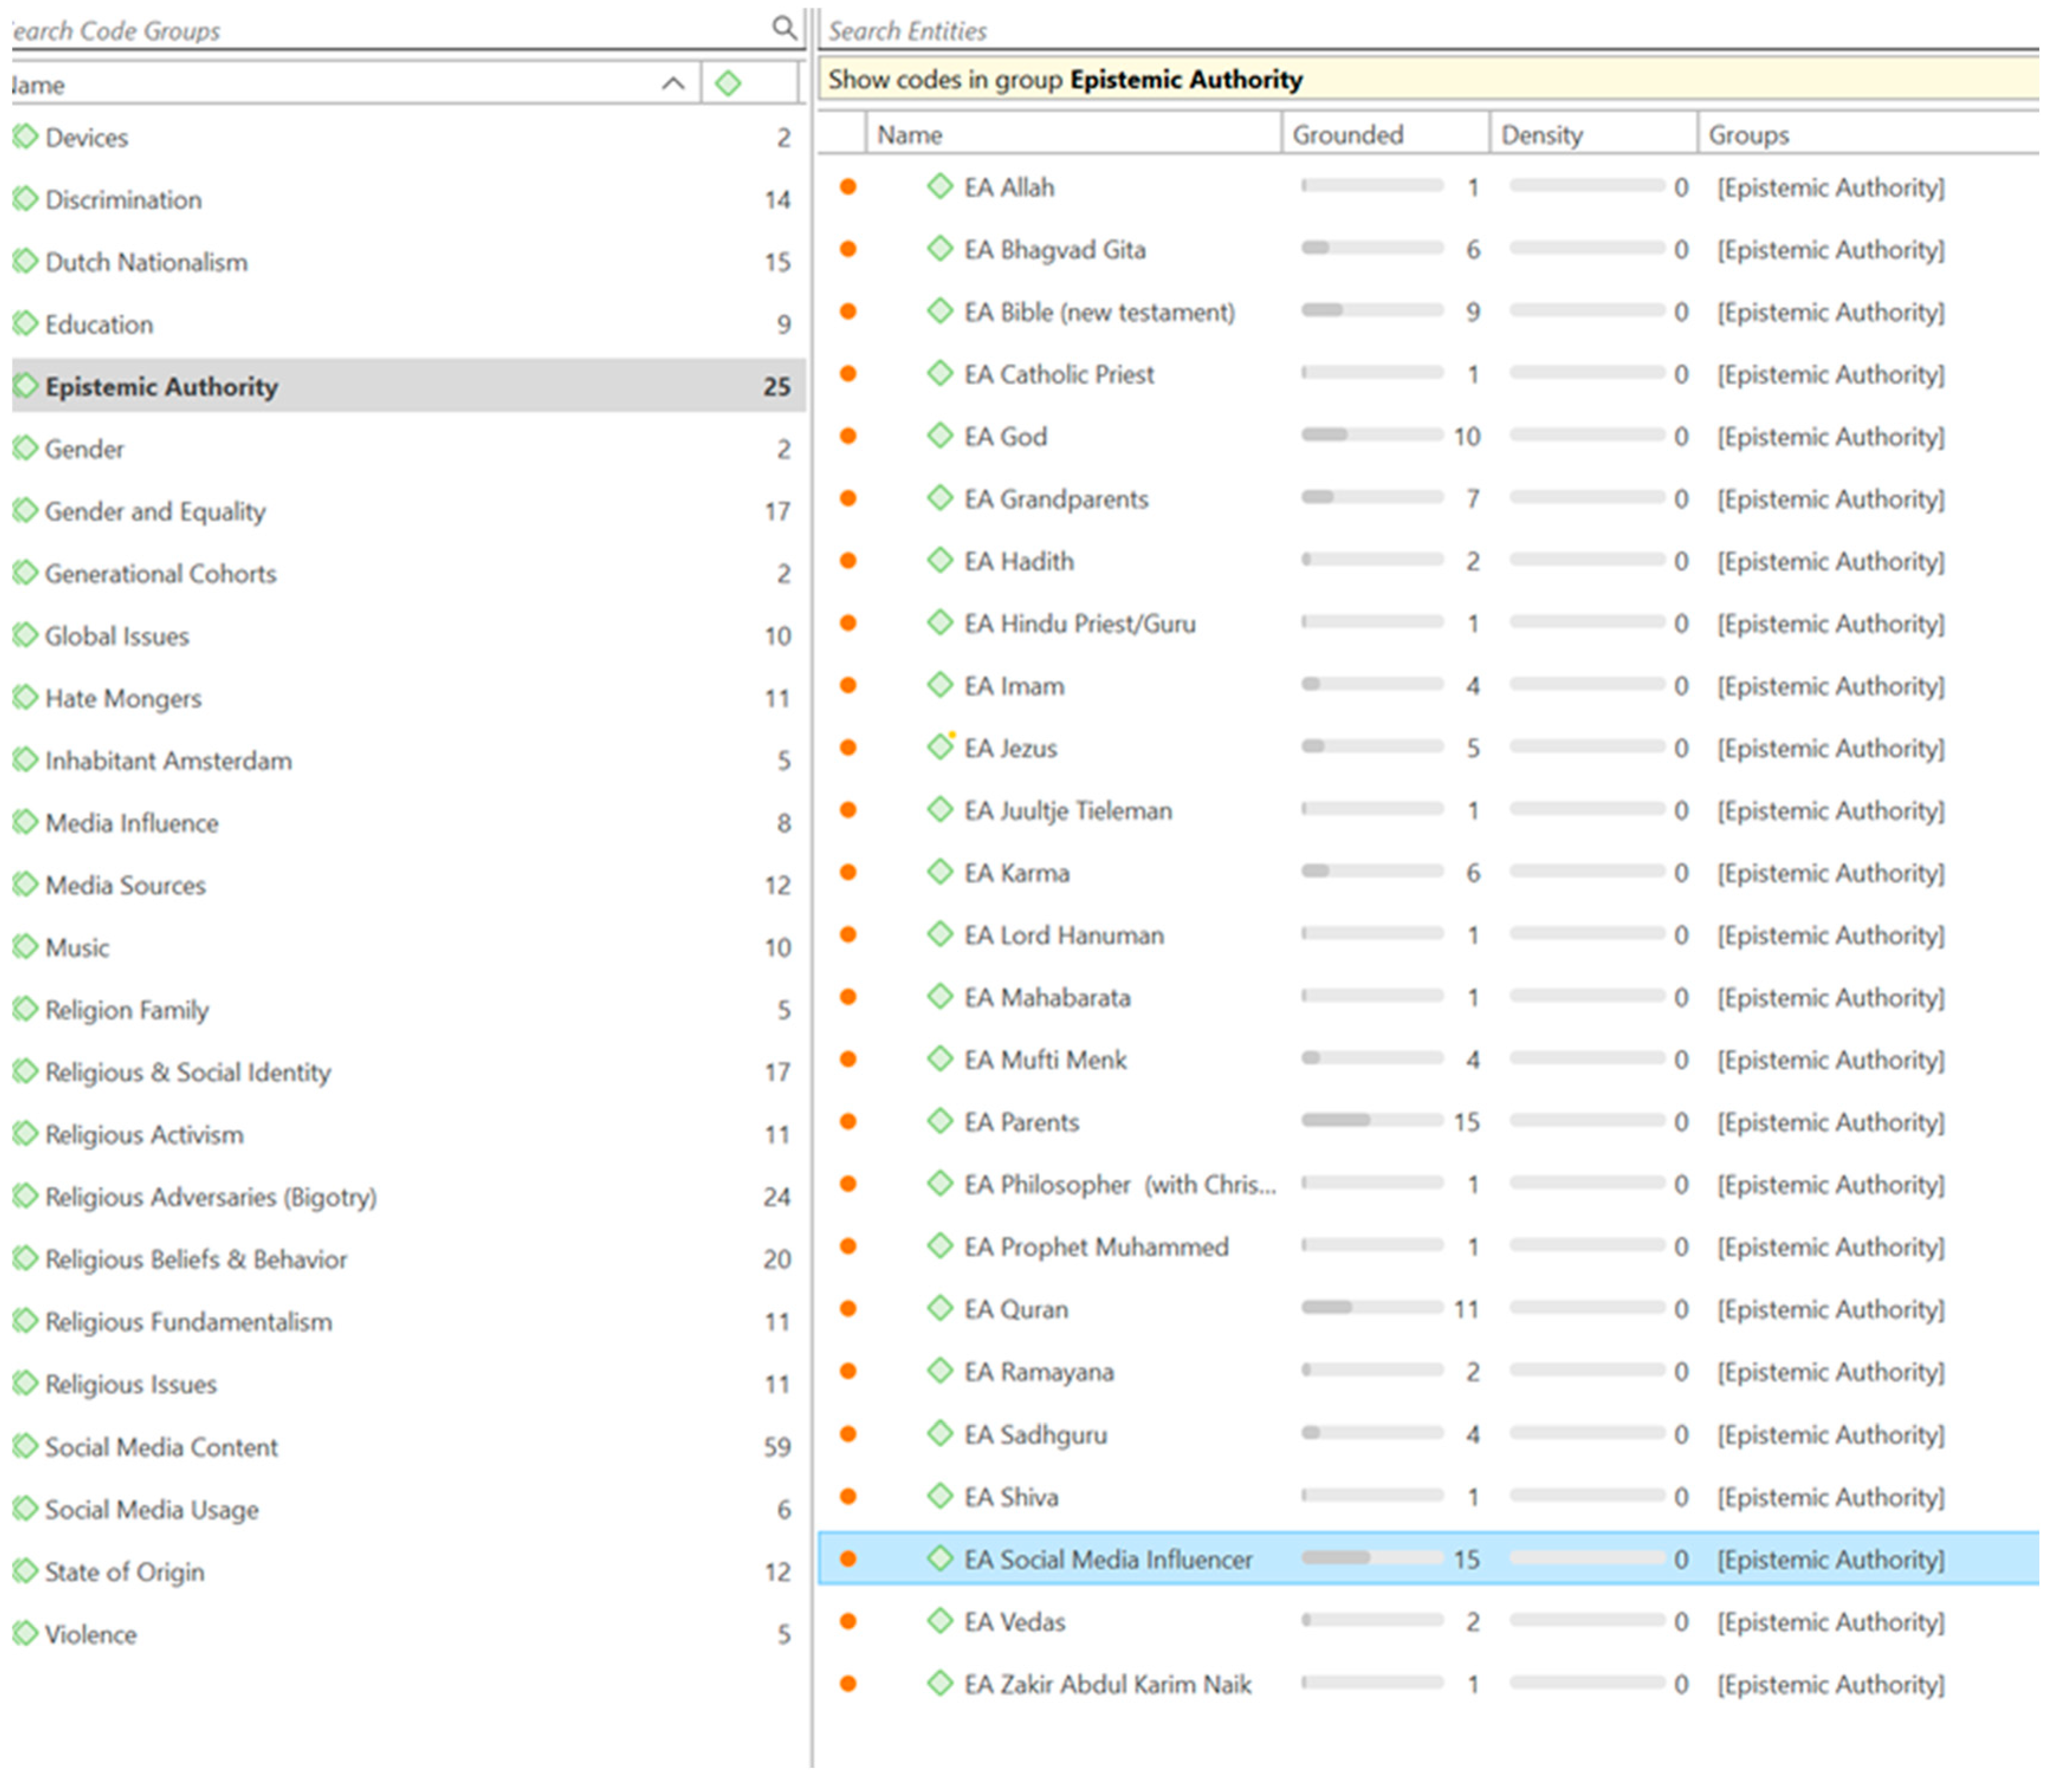Click the green diamond column header icon
This screenshot has width=2060, height=1792.
[728, 83]
